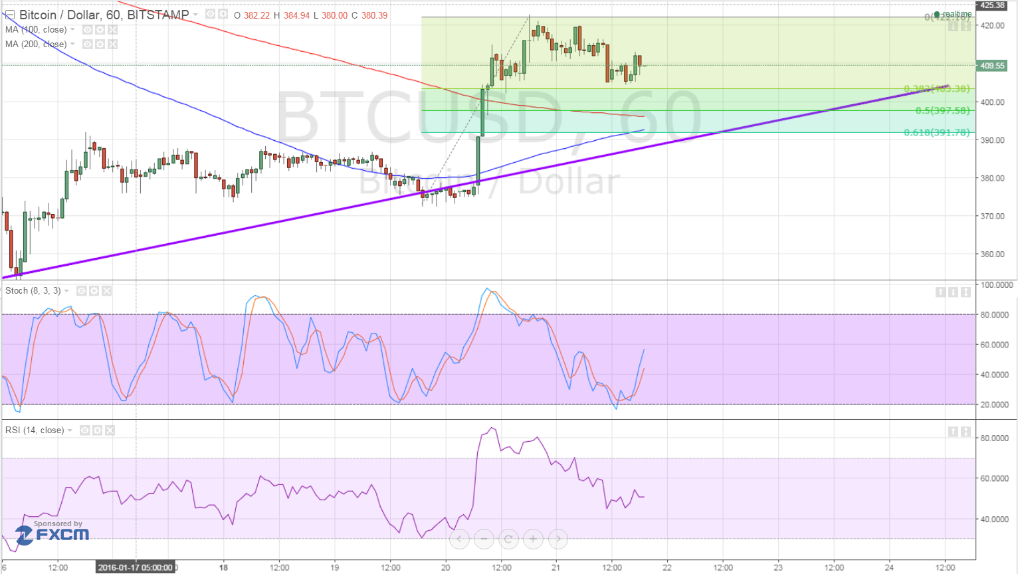The height and width of the screenshot is (574, 1018).
Task: Hide the Stoch (8, 3, 3) indicator
Action: (81, 291)
